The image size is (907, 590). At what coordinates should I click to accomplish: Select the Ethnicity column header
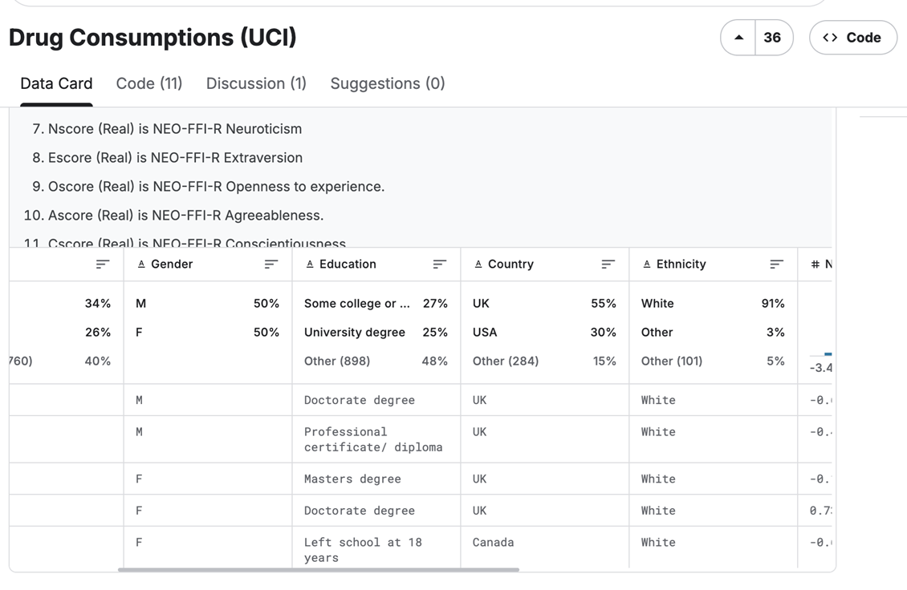[681, 264]
